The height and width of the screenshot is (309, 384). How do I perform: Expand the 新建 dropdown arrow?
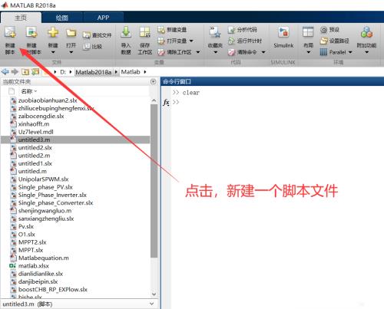pos(53,52)
